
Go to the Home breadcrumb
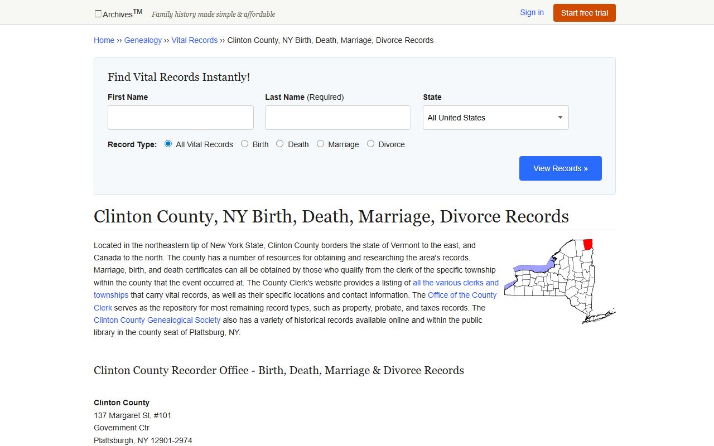click(104, 40)
